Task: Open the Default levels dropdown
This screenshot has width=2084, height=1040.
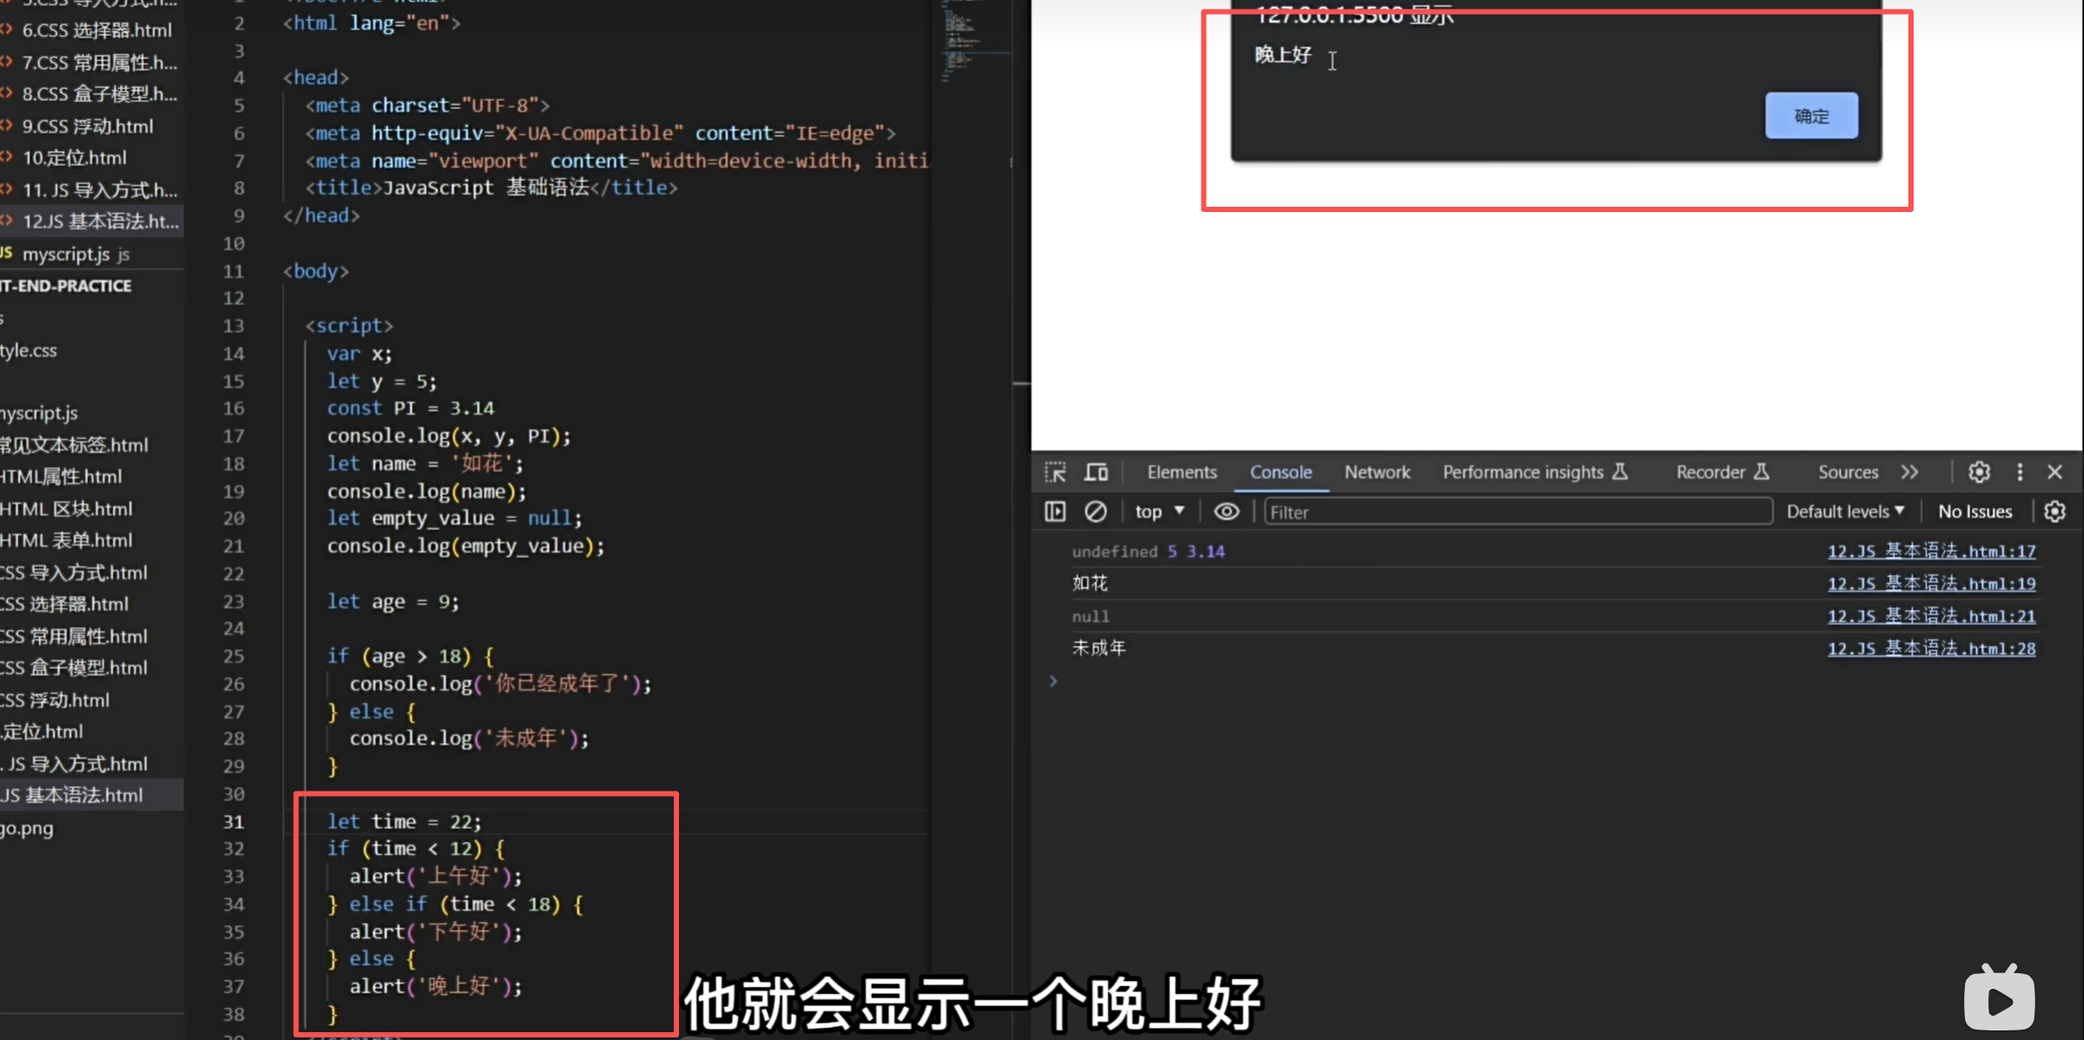Action: (x=1845, y=512)
